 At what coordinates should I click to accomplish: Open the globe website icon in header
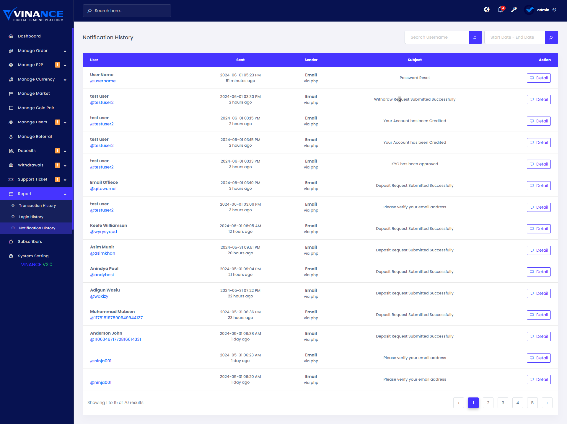[487, 10]
